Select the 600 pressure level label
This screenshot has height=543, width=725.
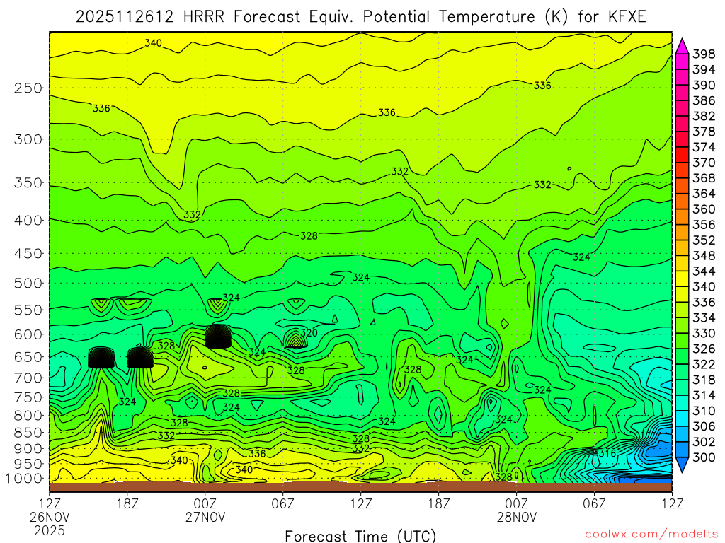[28, 334]
